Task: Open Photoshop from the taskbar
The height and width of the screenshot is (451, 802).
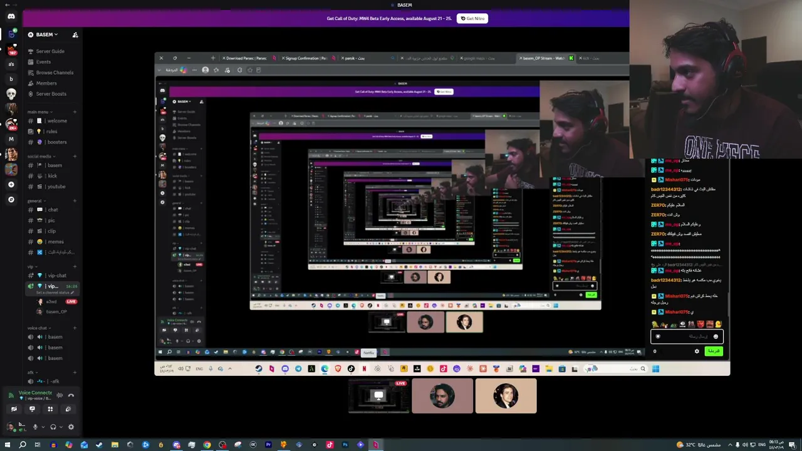Action: [345, 445]
